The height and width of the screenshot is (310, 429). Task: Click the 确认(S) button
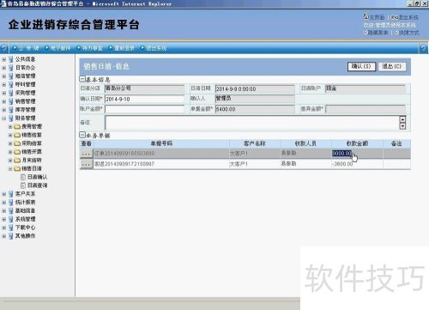(361, 66)
